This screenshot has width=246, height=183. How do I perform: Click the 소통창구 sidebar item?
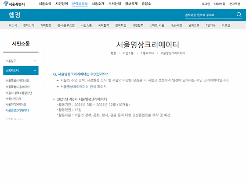click(x=21, y=61)
